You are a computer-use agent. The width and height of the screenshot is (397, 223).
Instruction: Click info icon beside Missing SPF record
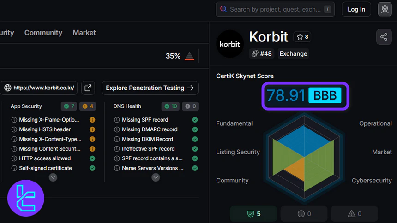coord(117,120)
